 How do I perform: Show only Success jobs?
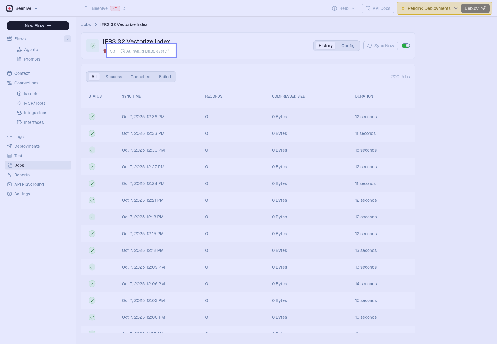114,77
